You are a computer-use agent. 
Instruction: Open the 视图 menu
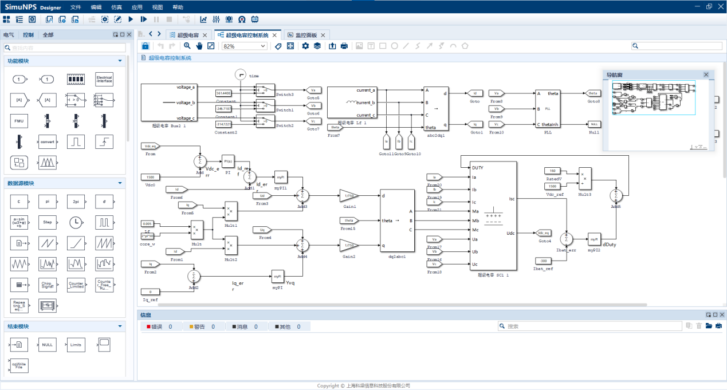(x=158, y=7)
